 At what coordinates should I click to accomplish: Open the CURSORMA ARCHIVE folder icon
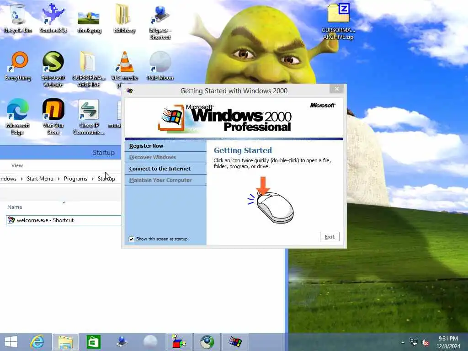coord(89,69)
